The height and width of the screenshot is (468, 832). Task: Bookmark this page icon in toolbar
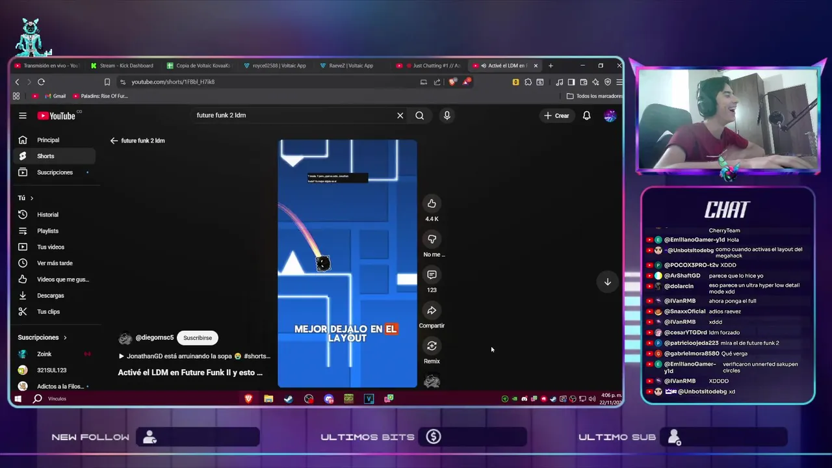[107, 82]
